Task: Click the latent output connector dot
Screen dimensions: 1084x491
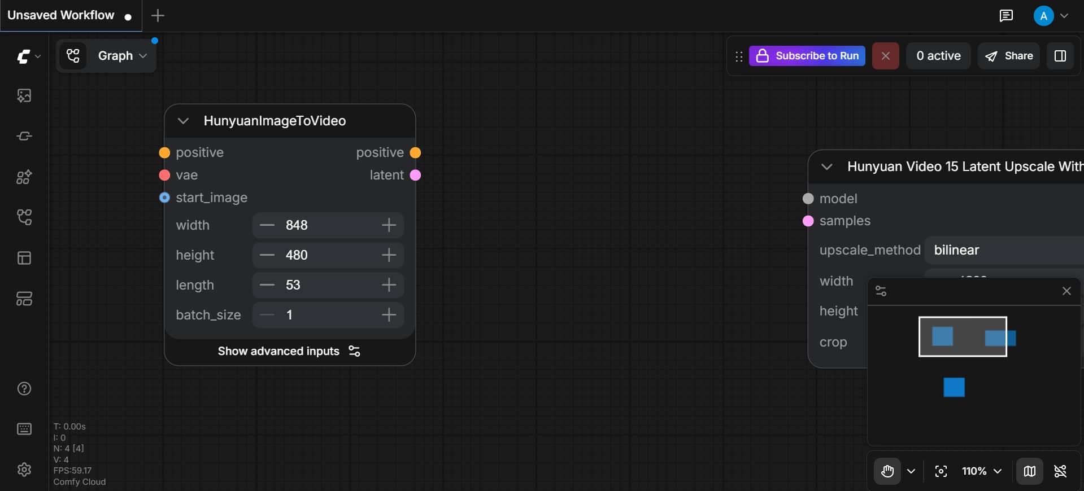Action: coord(415,175)
